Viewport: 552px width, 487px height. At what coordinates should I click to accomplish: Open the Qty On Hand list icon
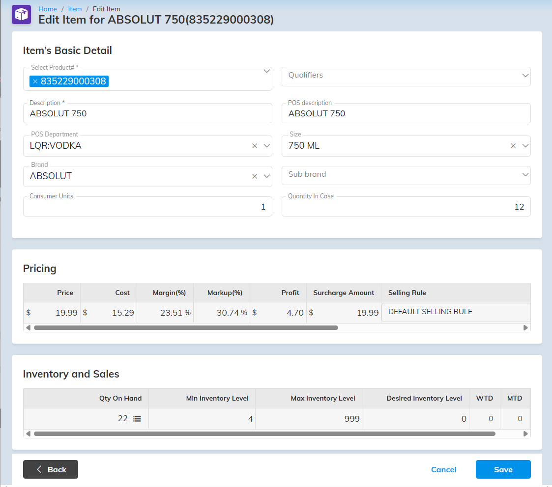coord(137,419)
